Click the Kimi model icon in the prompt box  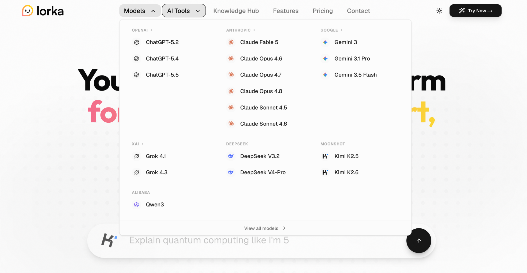coord(109,240)
